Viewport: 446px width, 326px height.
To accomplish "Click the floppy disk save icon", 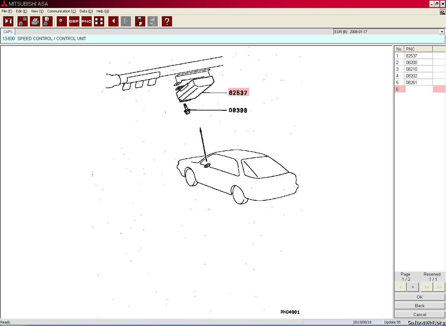I will click(x=140, y=21).
